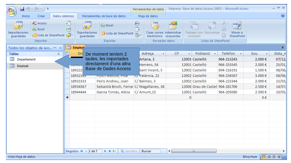Click the Buscar search field

point(151,151)
